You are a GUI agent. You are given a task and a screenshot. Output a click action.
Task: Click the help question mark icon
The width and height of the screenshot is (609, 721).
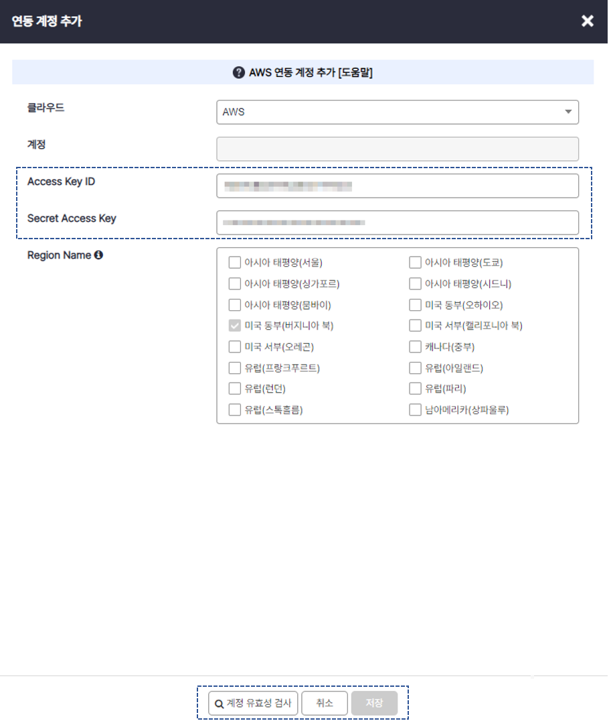[x=238, y=72]
